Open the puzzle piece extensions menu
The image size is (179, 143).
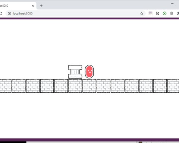click(178, 13)
